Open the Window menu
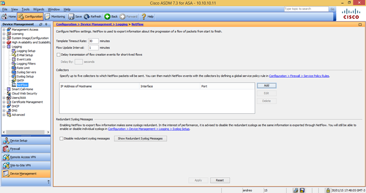The height and width of the screenshot is (193, 366). [54, 9]
